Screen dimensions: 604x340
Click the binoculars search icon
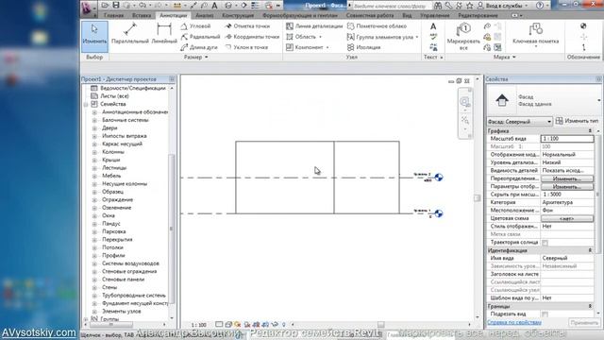click(x=438, y=6)
